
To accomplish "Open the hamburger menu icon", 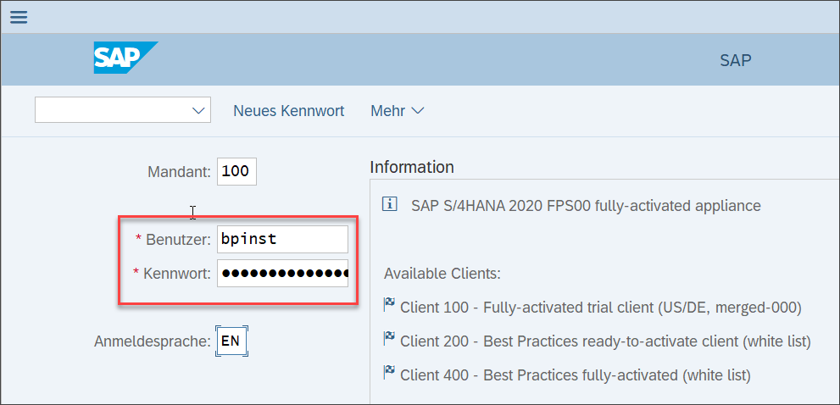I will 18,17.
